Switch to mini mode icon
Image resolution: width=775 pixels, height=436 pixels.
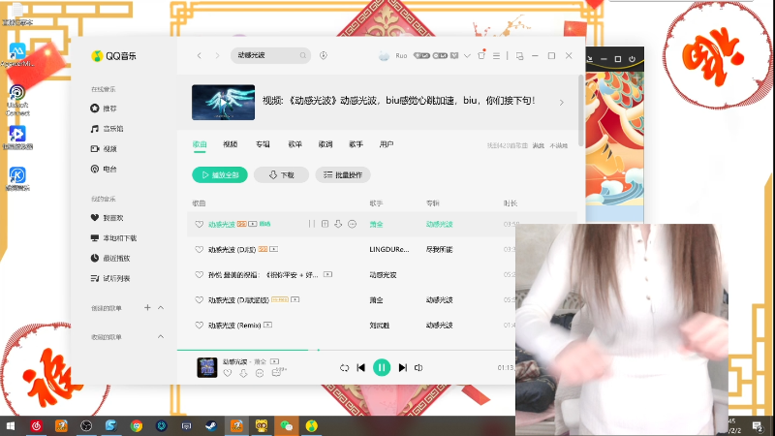click(x=519, y=56)
